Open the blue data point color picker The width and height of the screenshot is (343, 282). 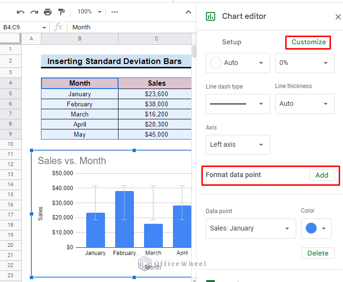click(x=316, y=228)
